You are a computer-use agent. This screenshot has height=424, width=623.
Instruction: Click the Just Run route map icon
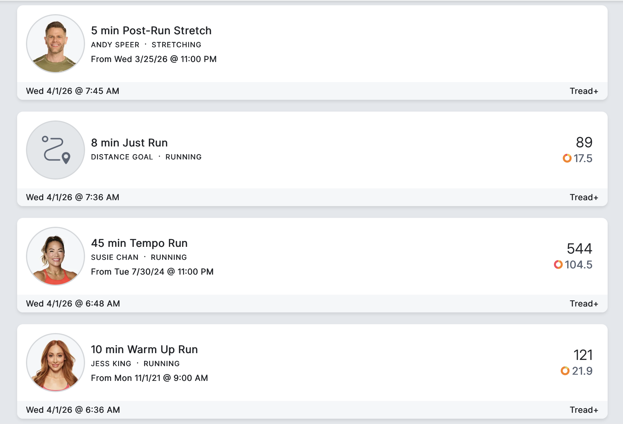pyautogui.click(x=56, y=150)
